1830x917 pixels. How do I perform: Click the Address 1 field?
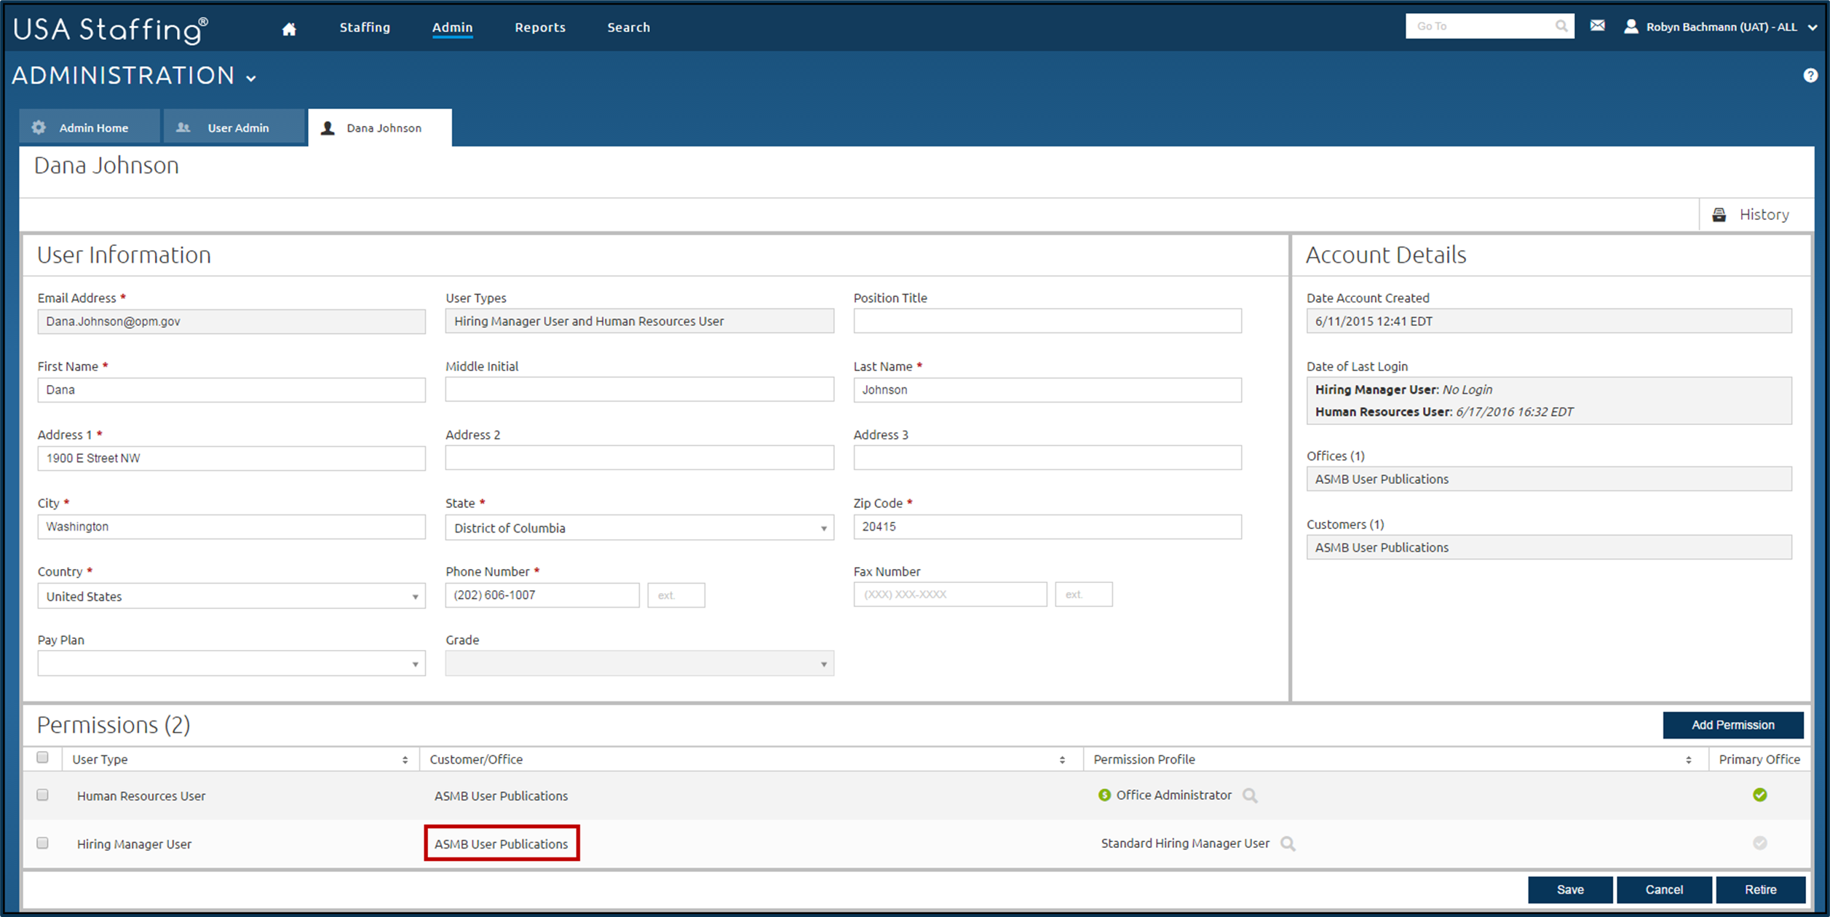[x=231, y=458]
